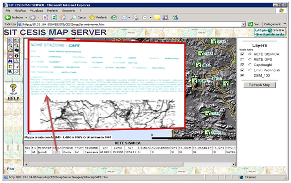The height and width of the screenshot is (183, 291).
Task: Click the Vai go button
Action: (253, 24)
